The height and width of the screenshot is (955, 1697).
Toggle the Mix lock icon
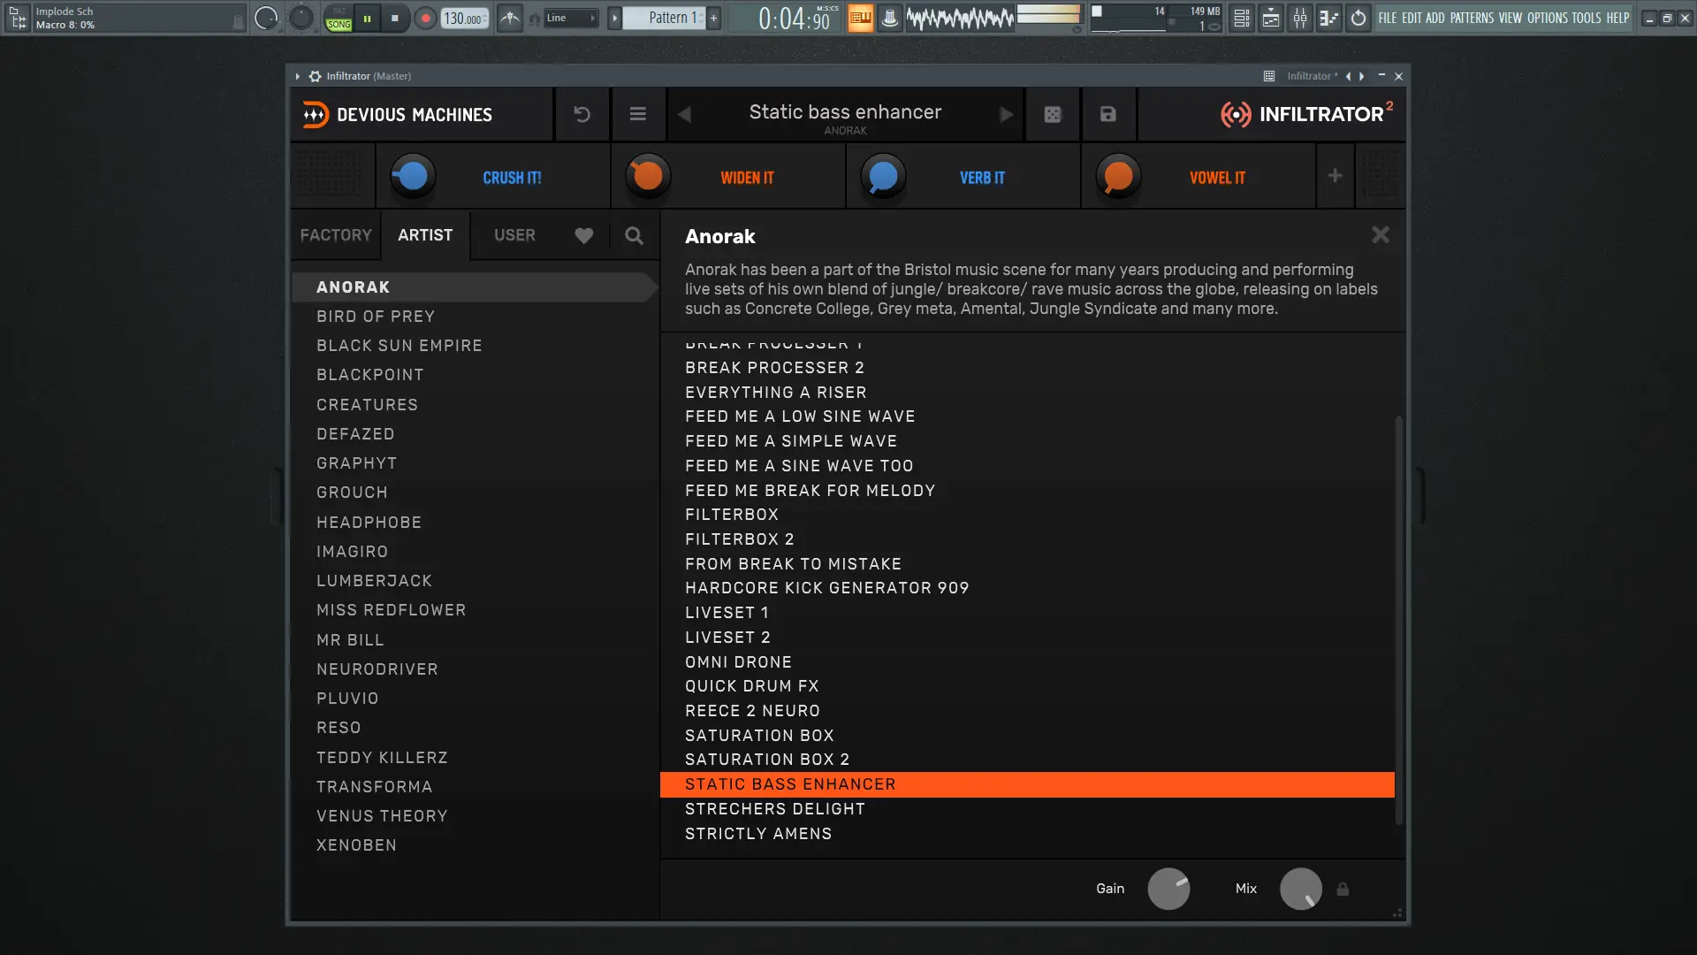tap(1343, 889)
